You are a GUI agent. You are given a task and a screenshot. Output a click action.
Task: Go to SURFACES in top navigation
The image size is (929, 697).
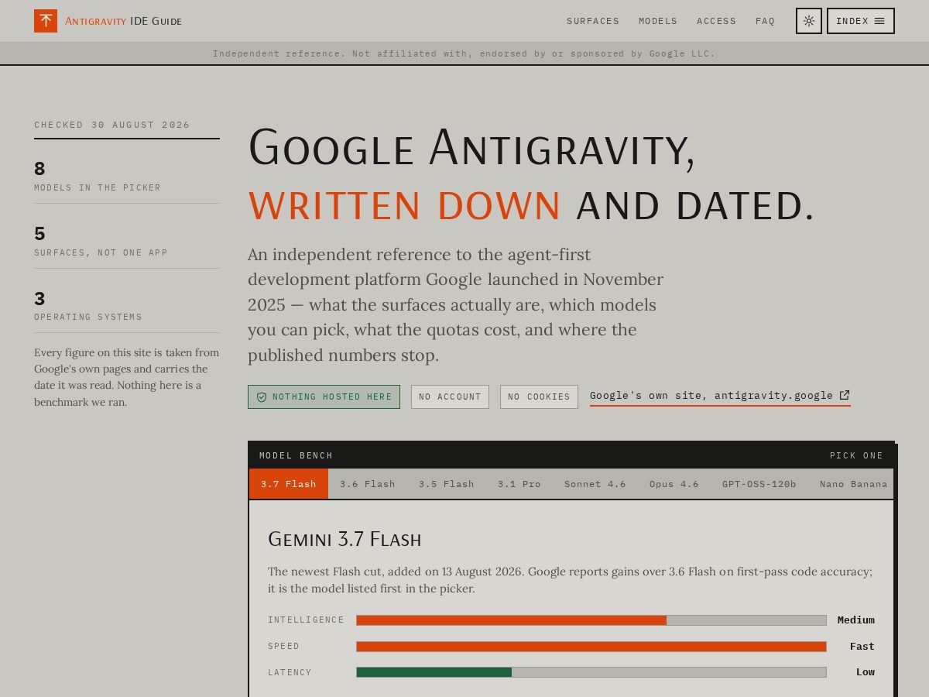(593, 21)
